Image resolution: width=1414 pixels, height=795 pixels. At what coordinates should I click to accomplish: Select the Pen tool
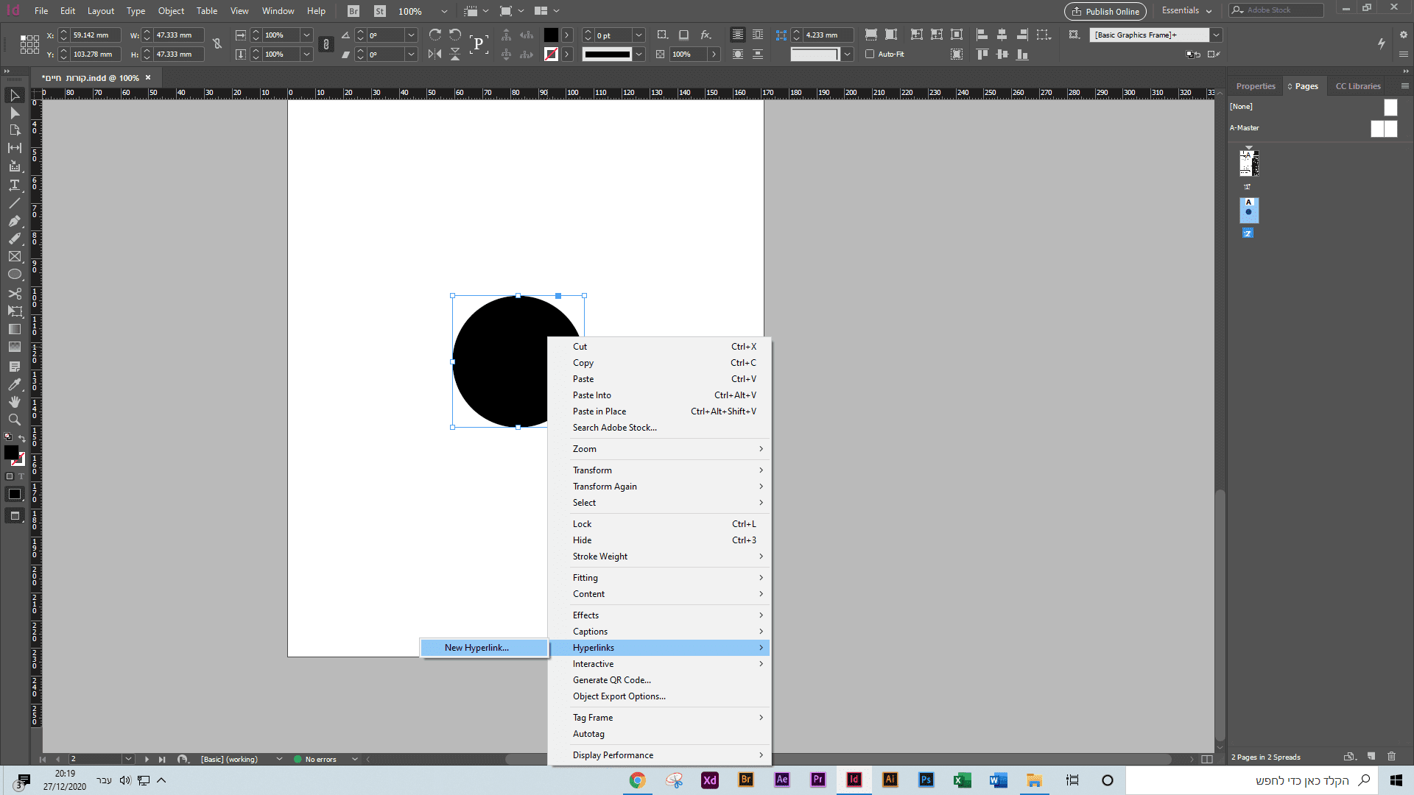[x=14, y=221]
